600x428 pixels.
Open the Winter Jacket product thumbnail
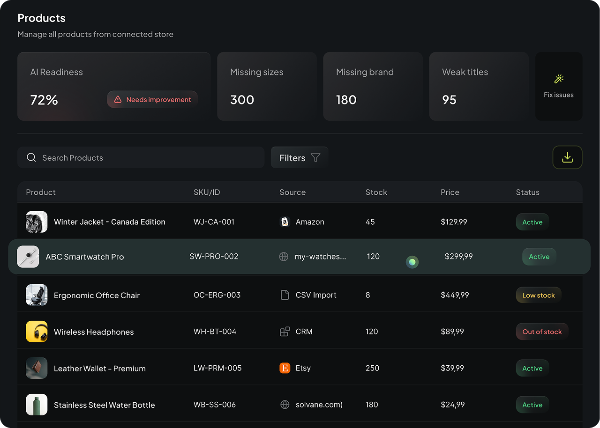(x=37, y=221)
